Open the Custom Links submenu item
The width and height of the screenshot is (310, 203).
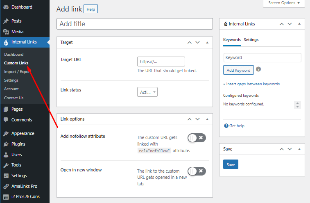(x=16, y=63)
